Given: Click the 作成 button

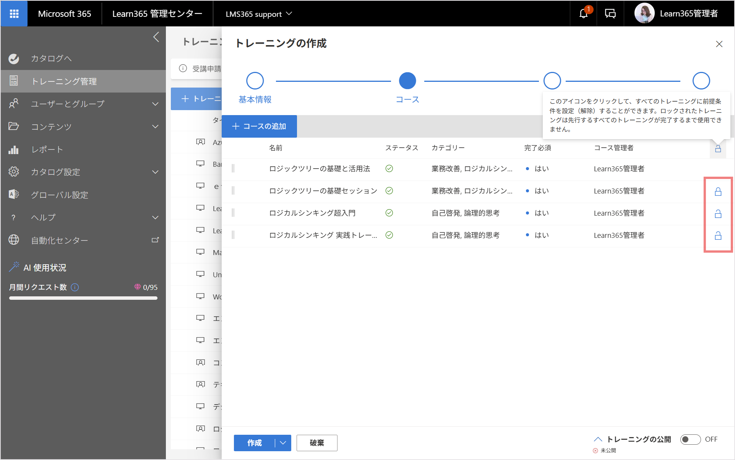Looking at the screenshot, I should [x=254, y=443].
